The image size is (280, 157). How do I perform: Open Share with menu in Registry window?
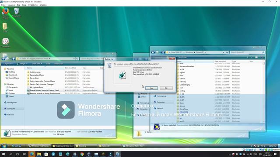[x=37, y=64]
